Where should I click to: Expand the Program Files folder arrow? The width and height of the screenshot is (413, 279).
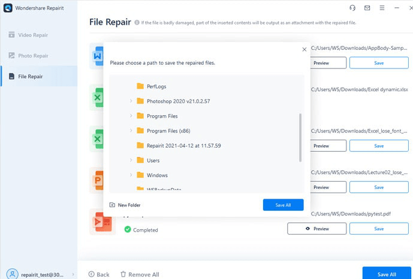131,116
